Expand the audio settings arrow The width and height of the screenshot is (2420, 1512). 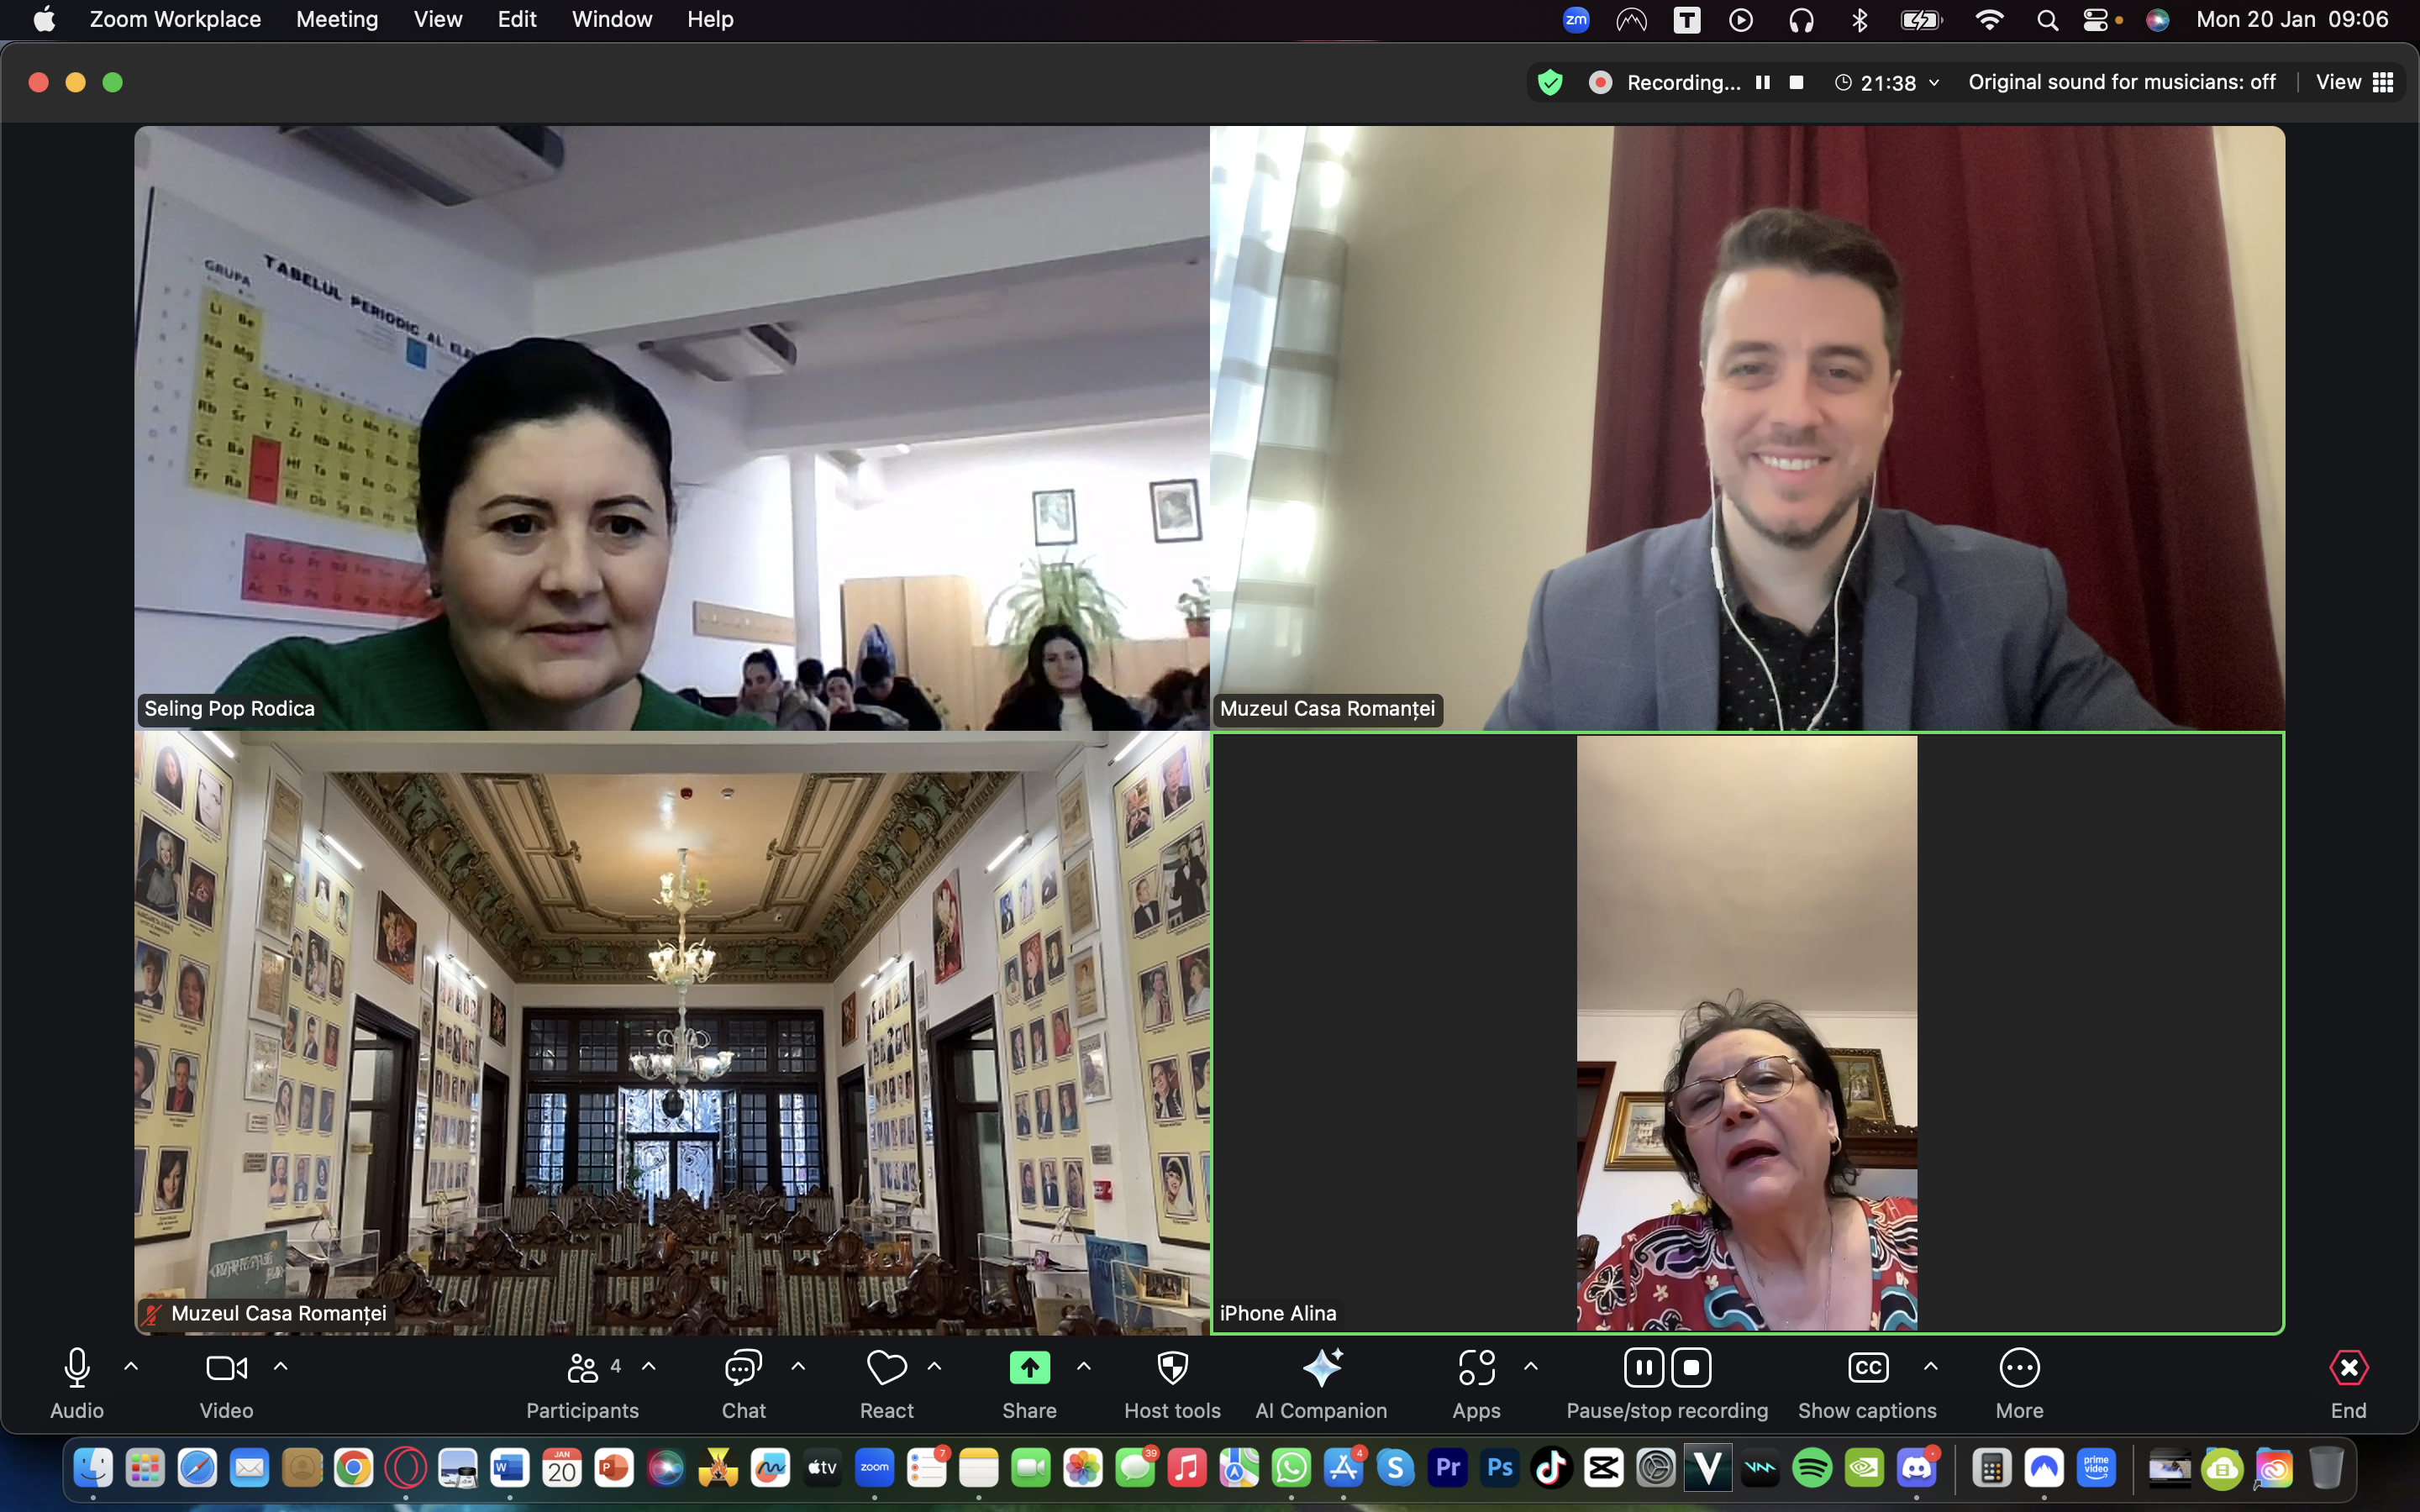tap(131, 1365)
